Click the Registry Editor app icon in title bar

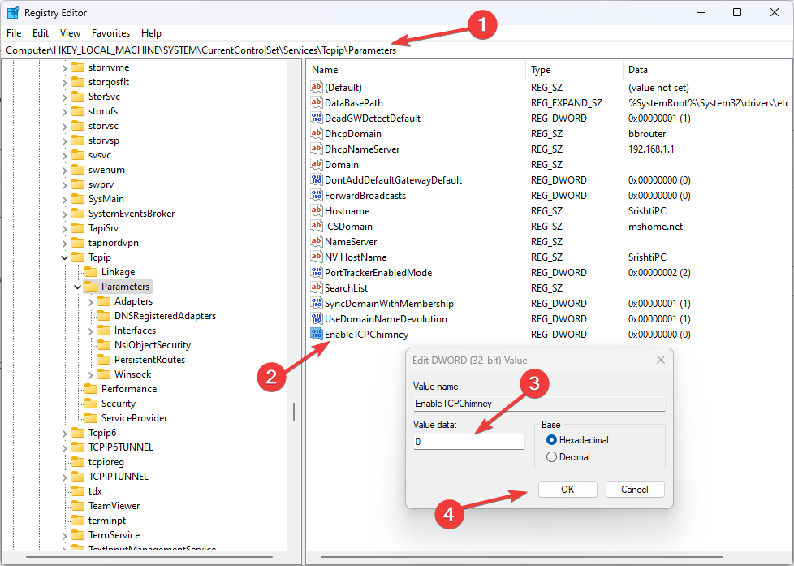tap(13, 13)
